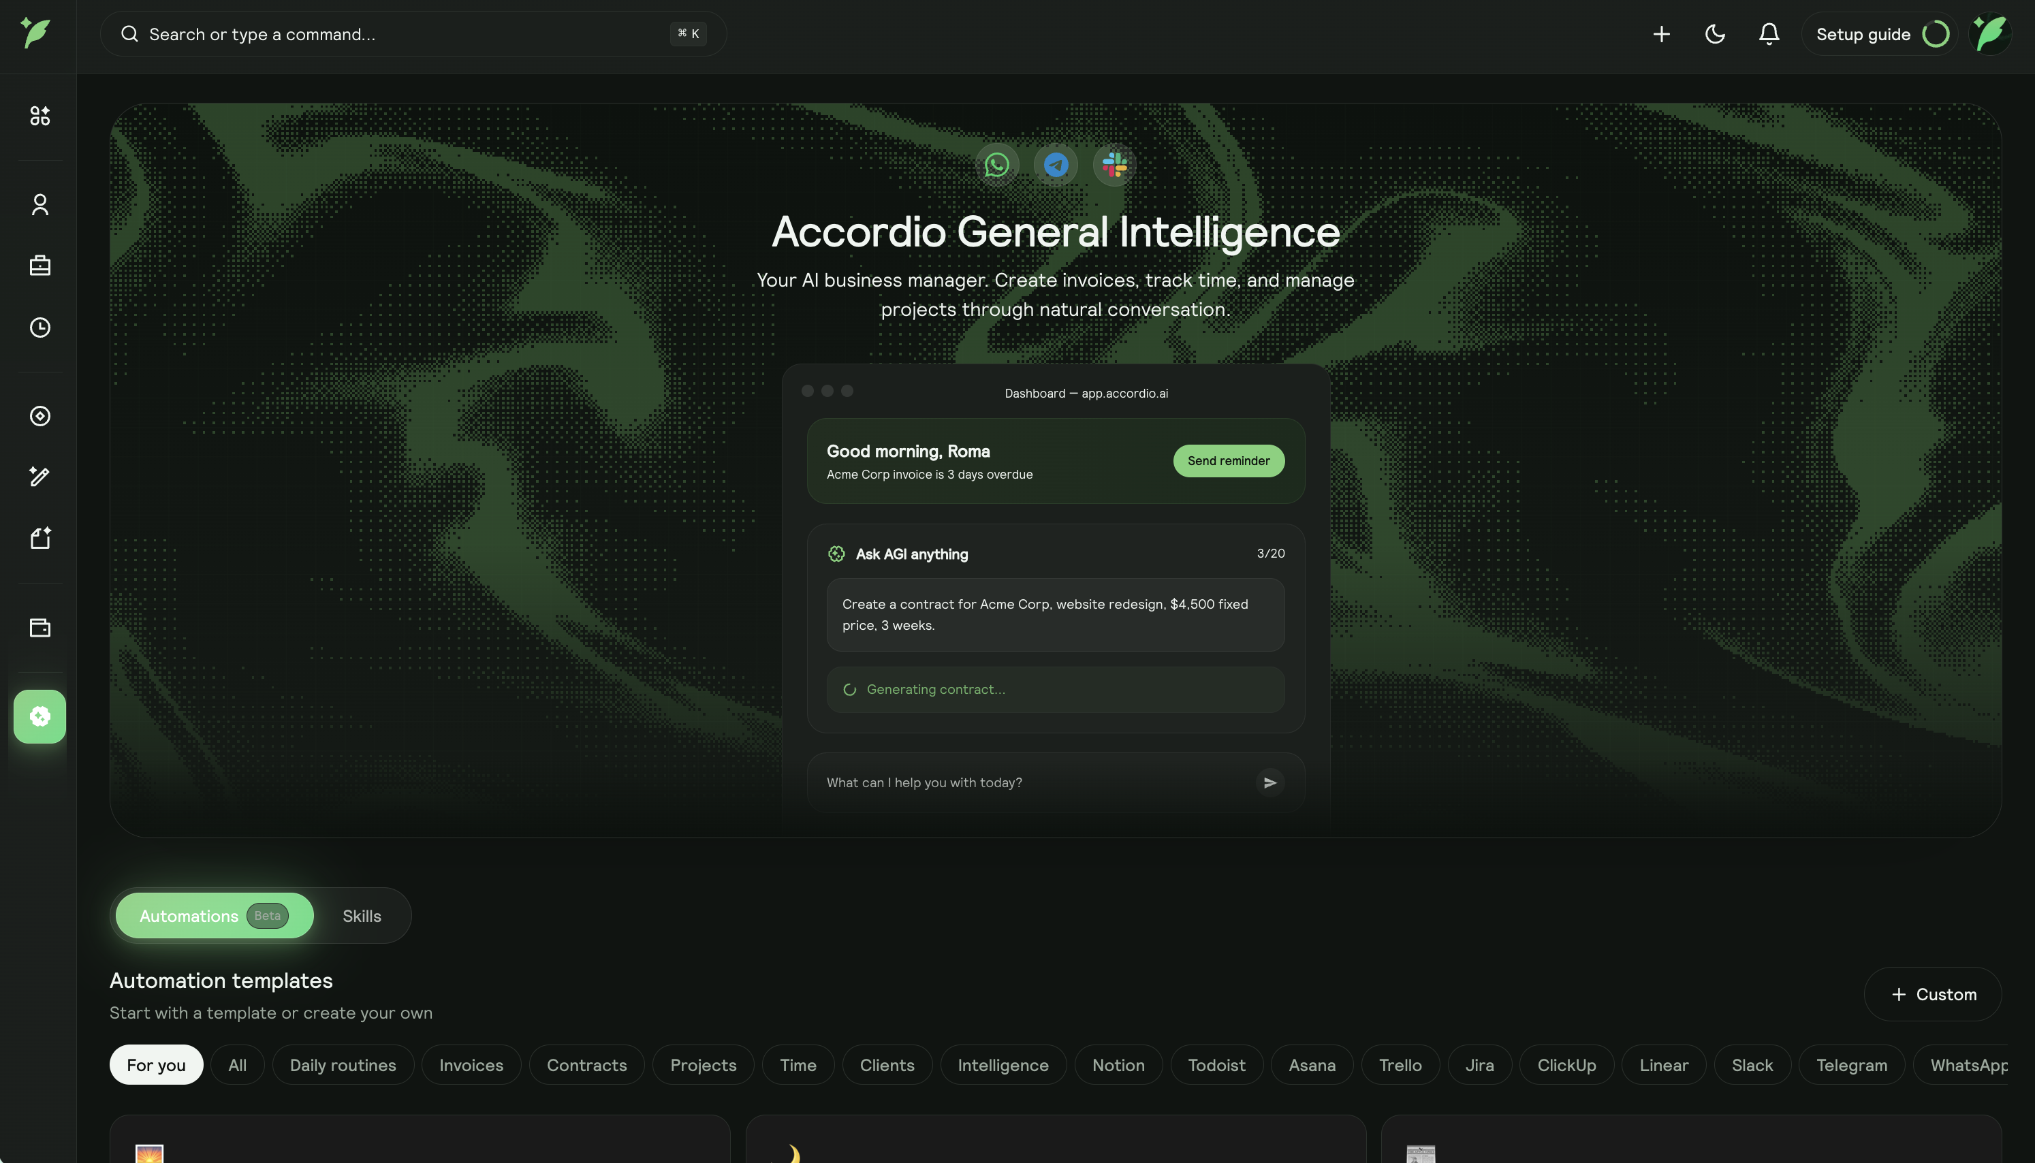
Task: Click the Slack integration icon
Action: [1114, 165]
